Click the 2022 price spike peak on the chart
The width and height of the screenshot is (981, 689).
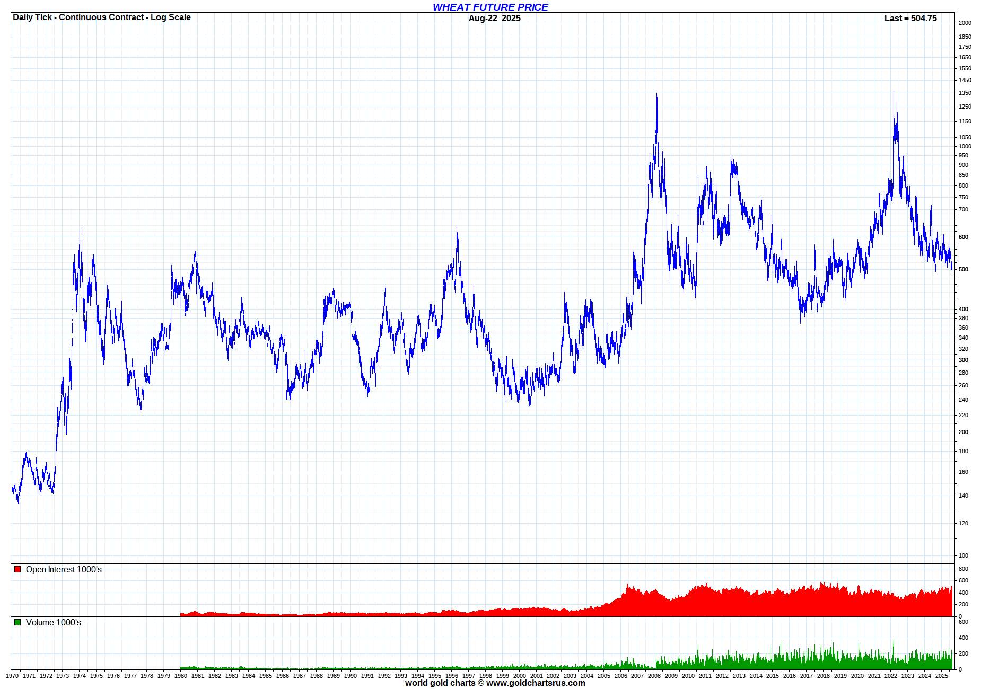point(894,93)
